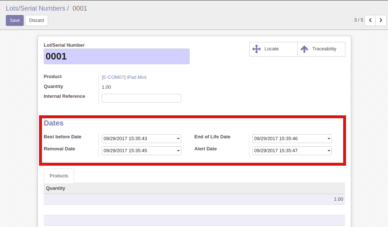Click the Quantity field value 1.00

click(x=106, y=87)
